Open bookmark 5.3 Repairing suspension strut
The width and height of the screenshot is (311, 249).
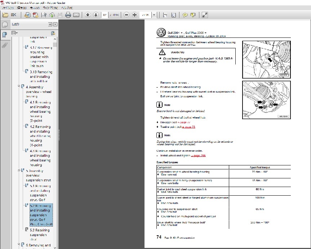40,235
